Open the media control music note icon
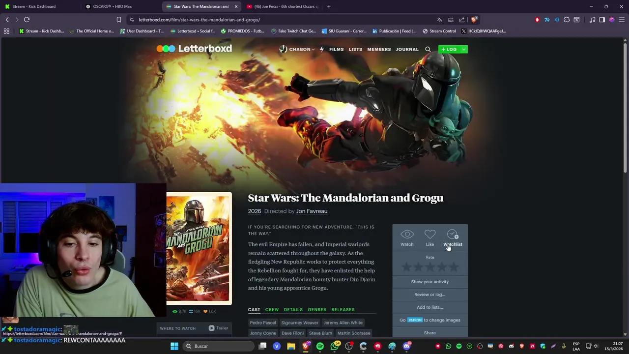629x354 pixels. 592,20
